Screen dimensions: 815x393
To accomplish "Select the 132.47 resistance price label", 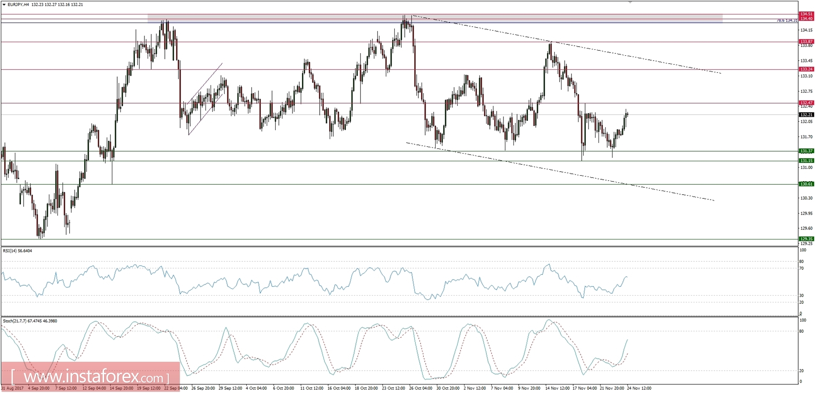I will [806, 103].
